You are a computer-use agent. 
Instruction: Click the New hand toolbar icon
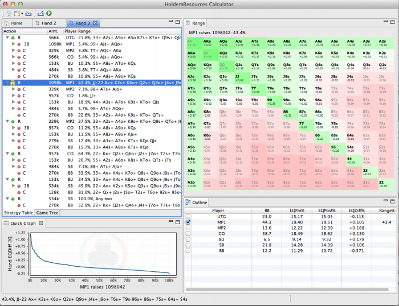[x=17, y=13]
